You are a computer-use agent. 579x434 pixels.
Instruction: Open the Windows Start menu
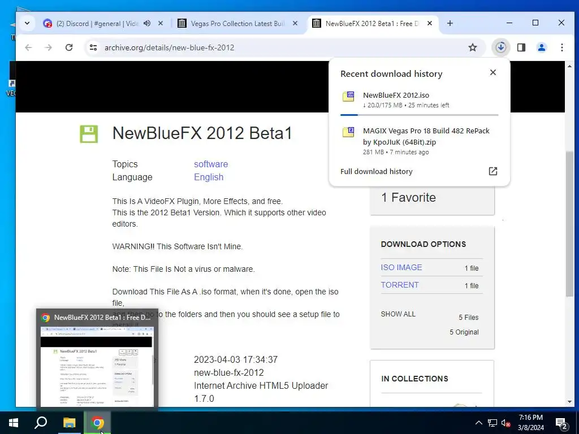[14, 423]
